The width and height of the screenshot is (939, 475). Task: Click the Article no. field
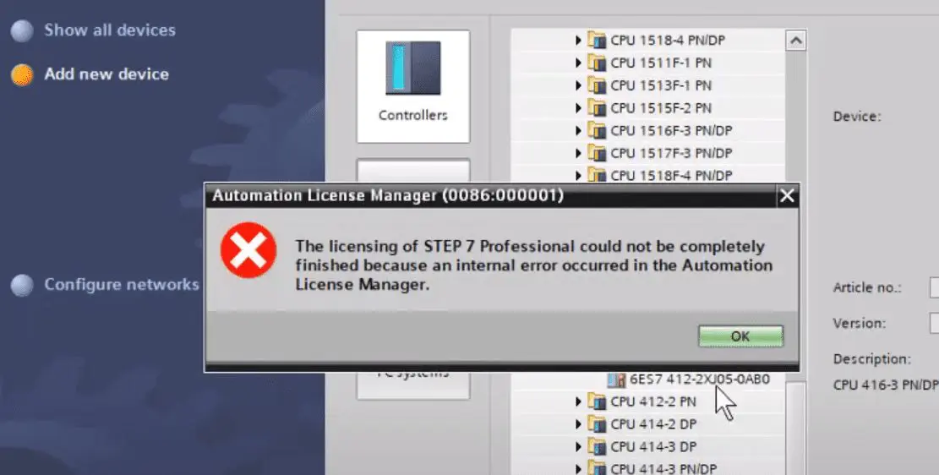point(934,287)
